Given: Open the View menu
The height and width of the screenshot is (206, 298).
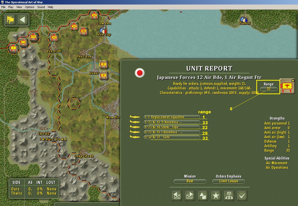Looking at the screenshot, I should (x=19, y=7).
